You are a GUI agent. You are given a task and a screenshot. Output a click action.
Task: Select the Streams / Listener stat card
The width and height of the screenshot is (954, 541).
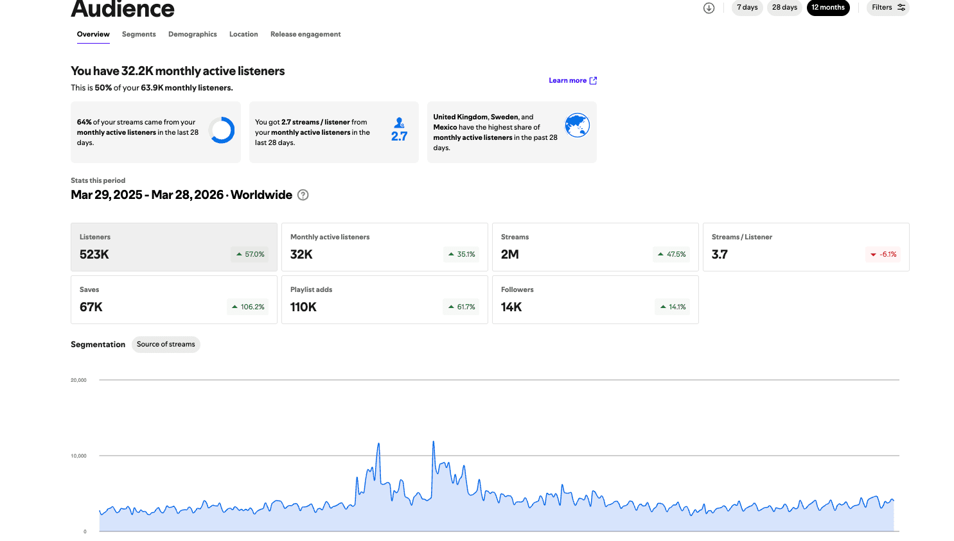(x=806, y=247)
